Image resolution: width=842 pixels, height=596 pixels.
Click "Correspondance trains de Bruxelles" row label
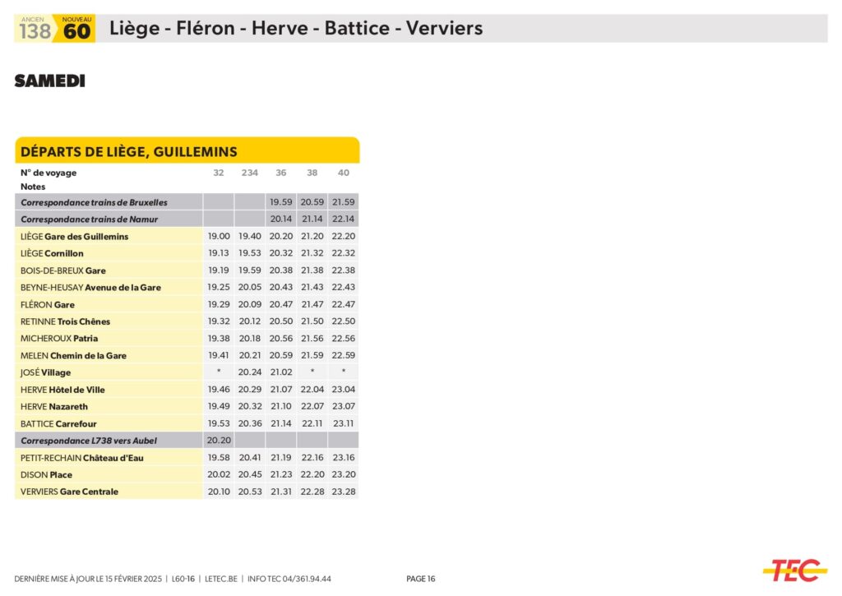point(94,202)
